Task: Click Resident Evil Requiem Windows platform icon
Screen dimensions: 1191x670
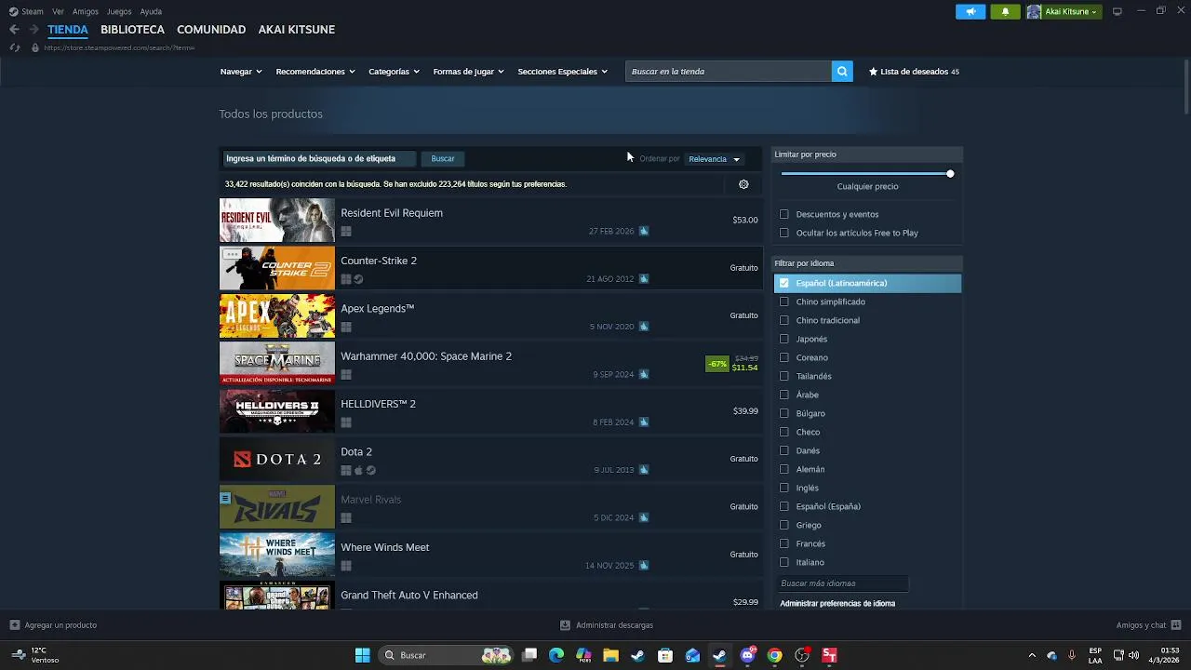Action: [346, 231]
